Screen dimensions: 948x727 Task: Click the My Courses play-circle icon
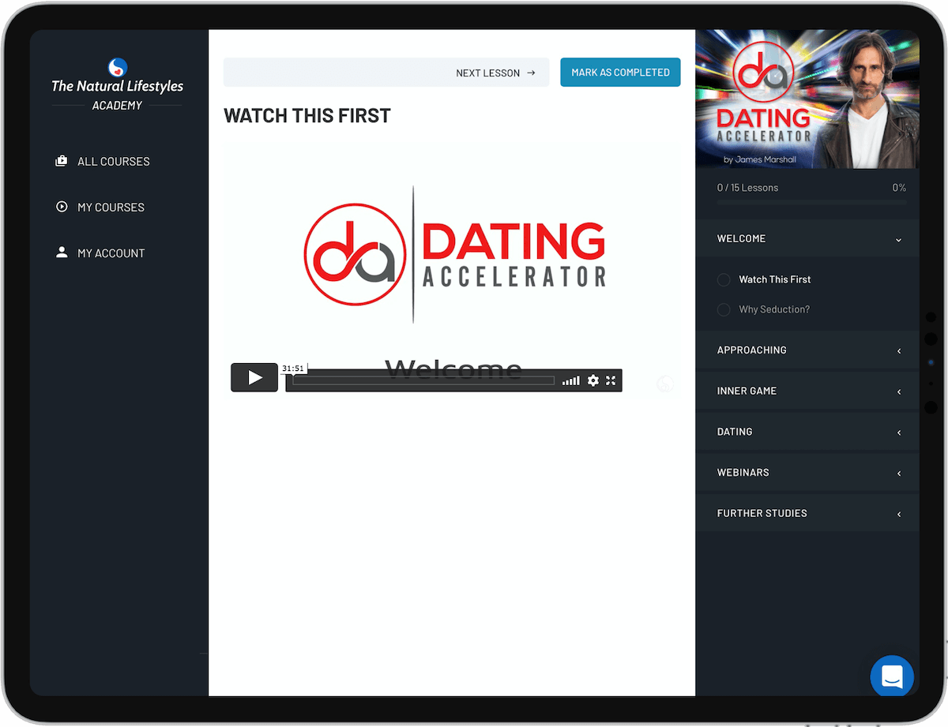point(62,207)
